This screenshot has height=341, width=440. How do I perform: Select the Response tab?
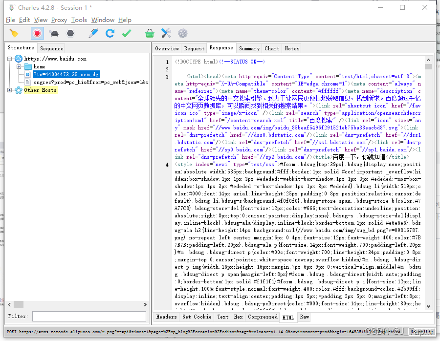point(221,48)
